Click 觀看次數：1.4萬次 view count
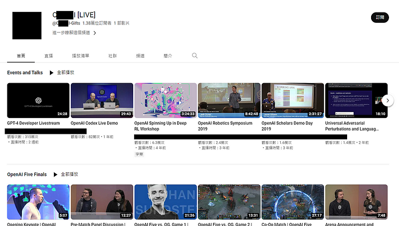This screenshot has height=226, width=399. (340, 143)
